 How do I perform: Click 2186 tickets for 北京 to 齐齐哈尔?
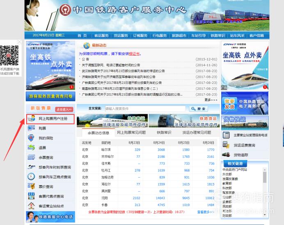(x=161, y=157)
